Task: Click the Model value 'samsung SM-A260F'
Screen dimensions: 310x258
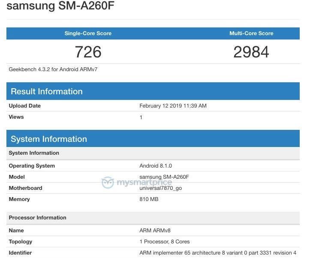Action: (x=164, y=177)
